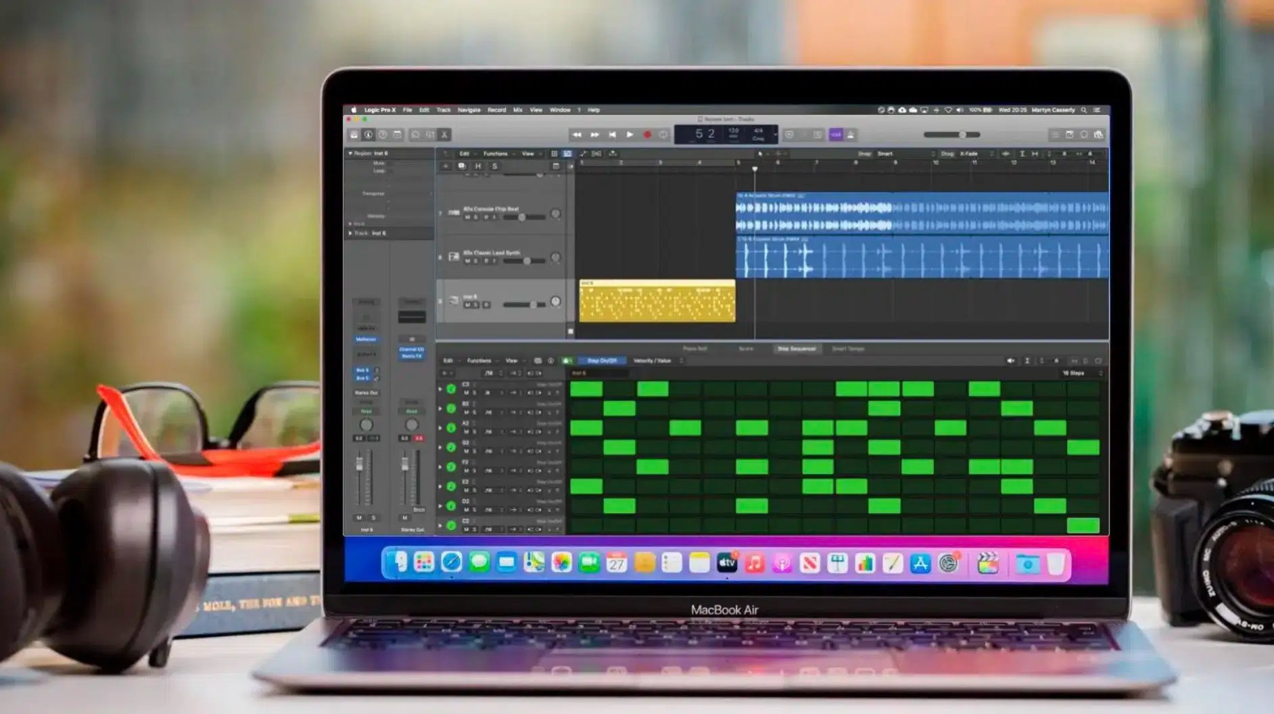Click the Rewind transport button
The image size is (1274, 714).
coord(577,135)
